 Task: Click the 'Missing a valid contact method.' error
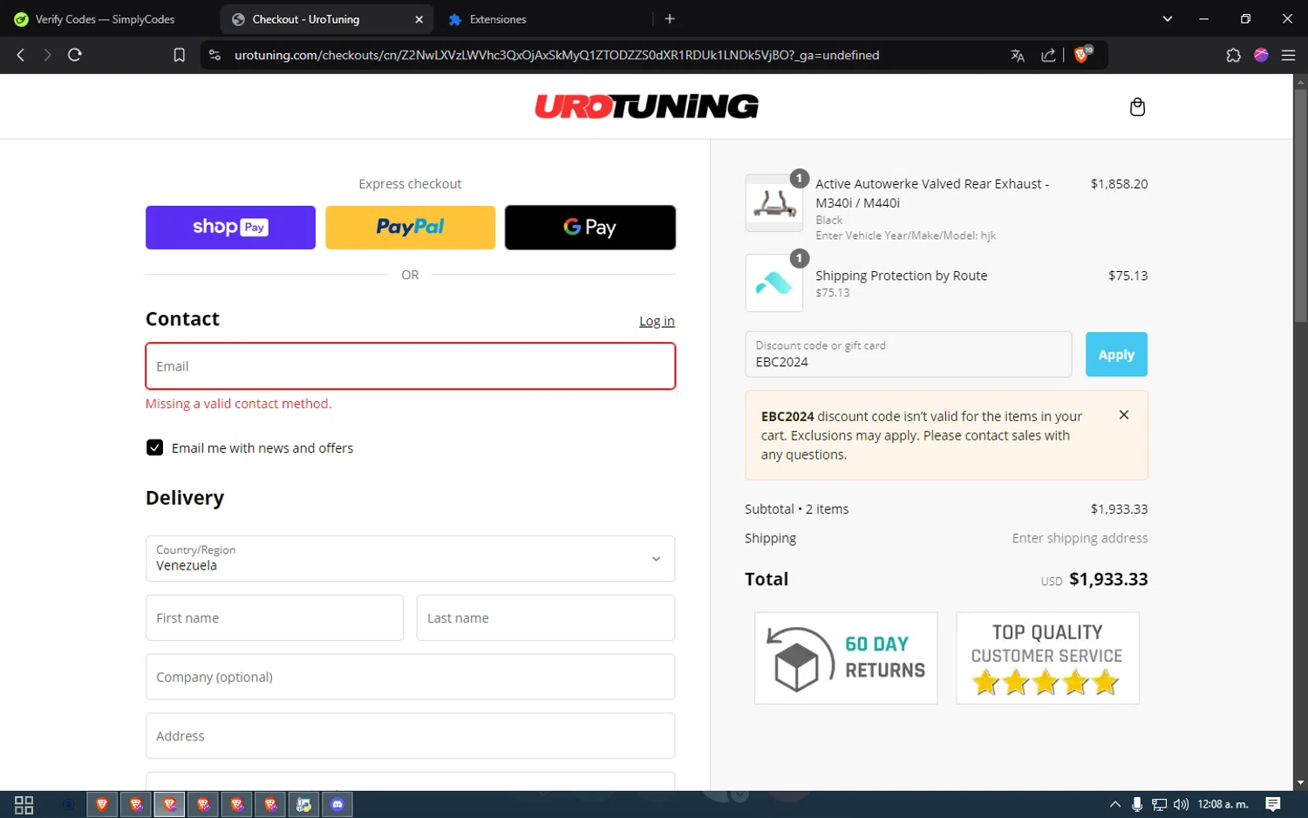(238, 404)
